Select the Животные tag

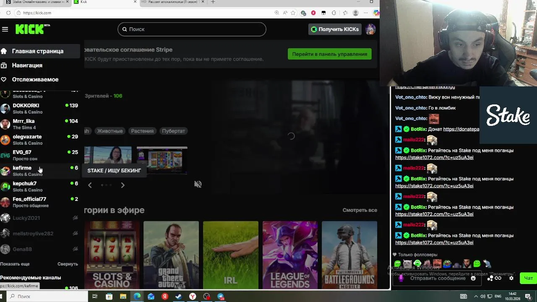pyautogui.click(x=110, y=131)
